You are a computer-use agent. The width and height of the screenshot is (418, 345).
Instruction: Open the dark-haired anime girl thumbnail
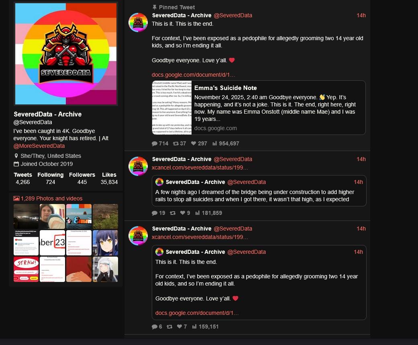(105, 243)
